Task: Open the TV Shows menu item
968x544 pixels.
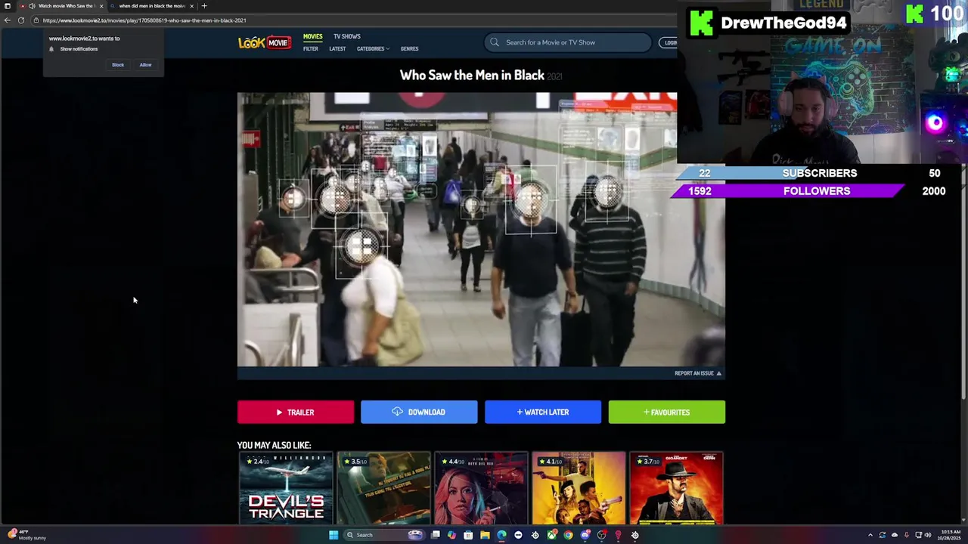Action: pyautogui.click(x=347, y=36)
